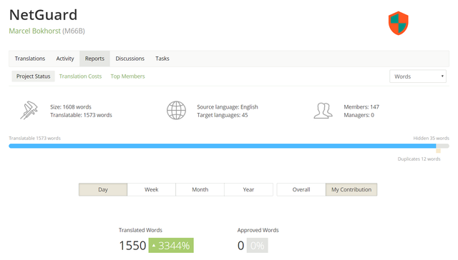Image resolution: width=458 pixels, height=260 pixels.
Task: Click the green 3344% increase badge
Action: (171, 246)
